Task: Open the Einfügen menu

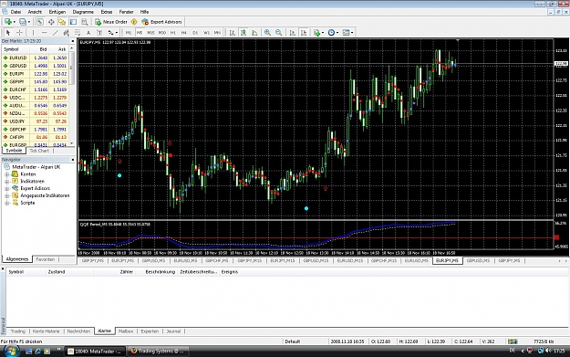Action: click(57, 12)
